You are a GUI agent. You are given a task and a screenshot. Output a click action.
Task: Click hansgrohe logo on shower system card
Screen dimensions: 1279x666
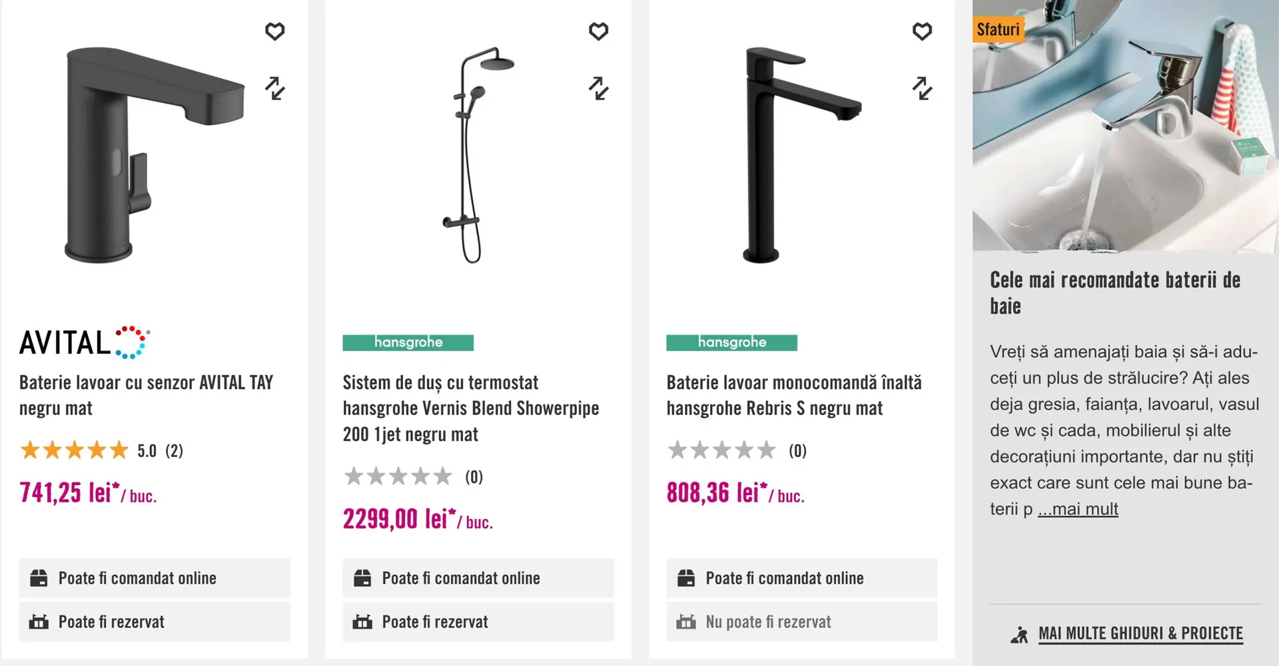[x=408, y=343]
